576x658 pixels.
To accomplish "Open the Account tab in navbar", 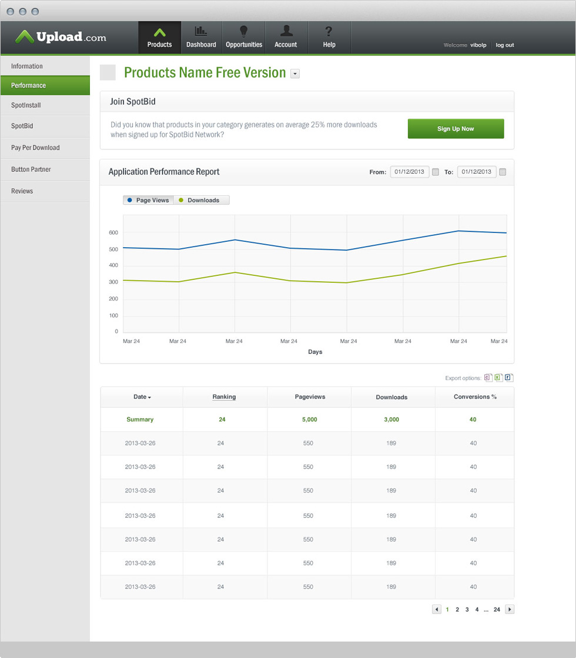I will coord(286,38).
